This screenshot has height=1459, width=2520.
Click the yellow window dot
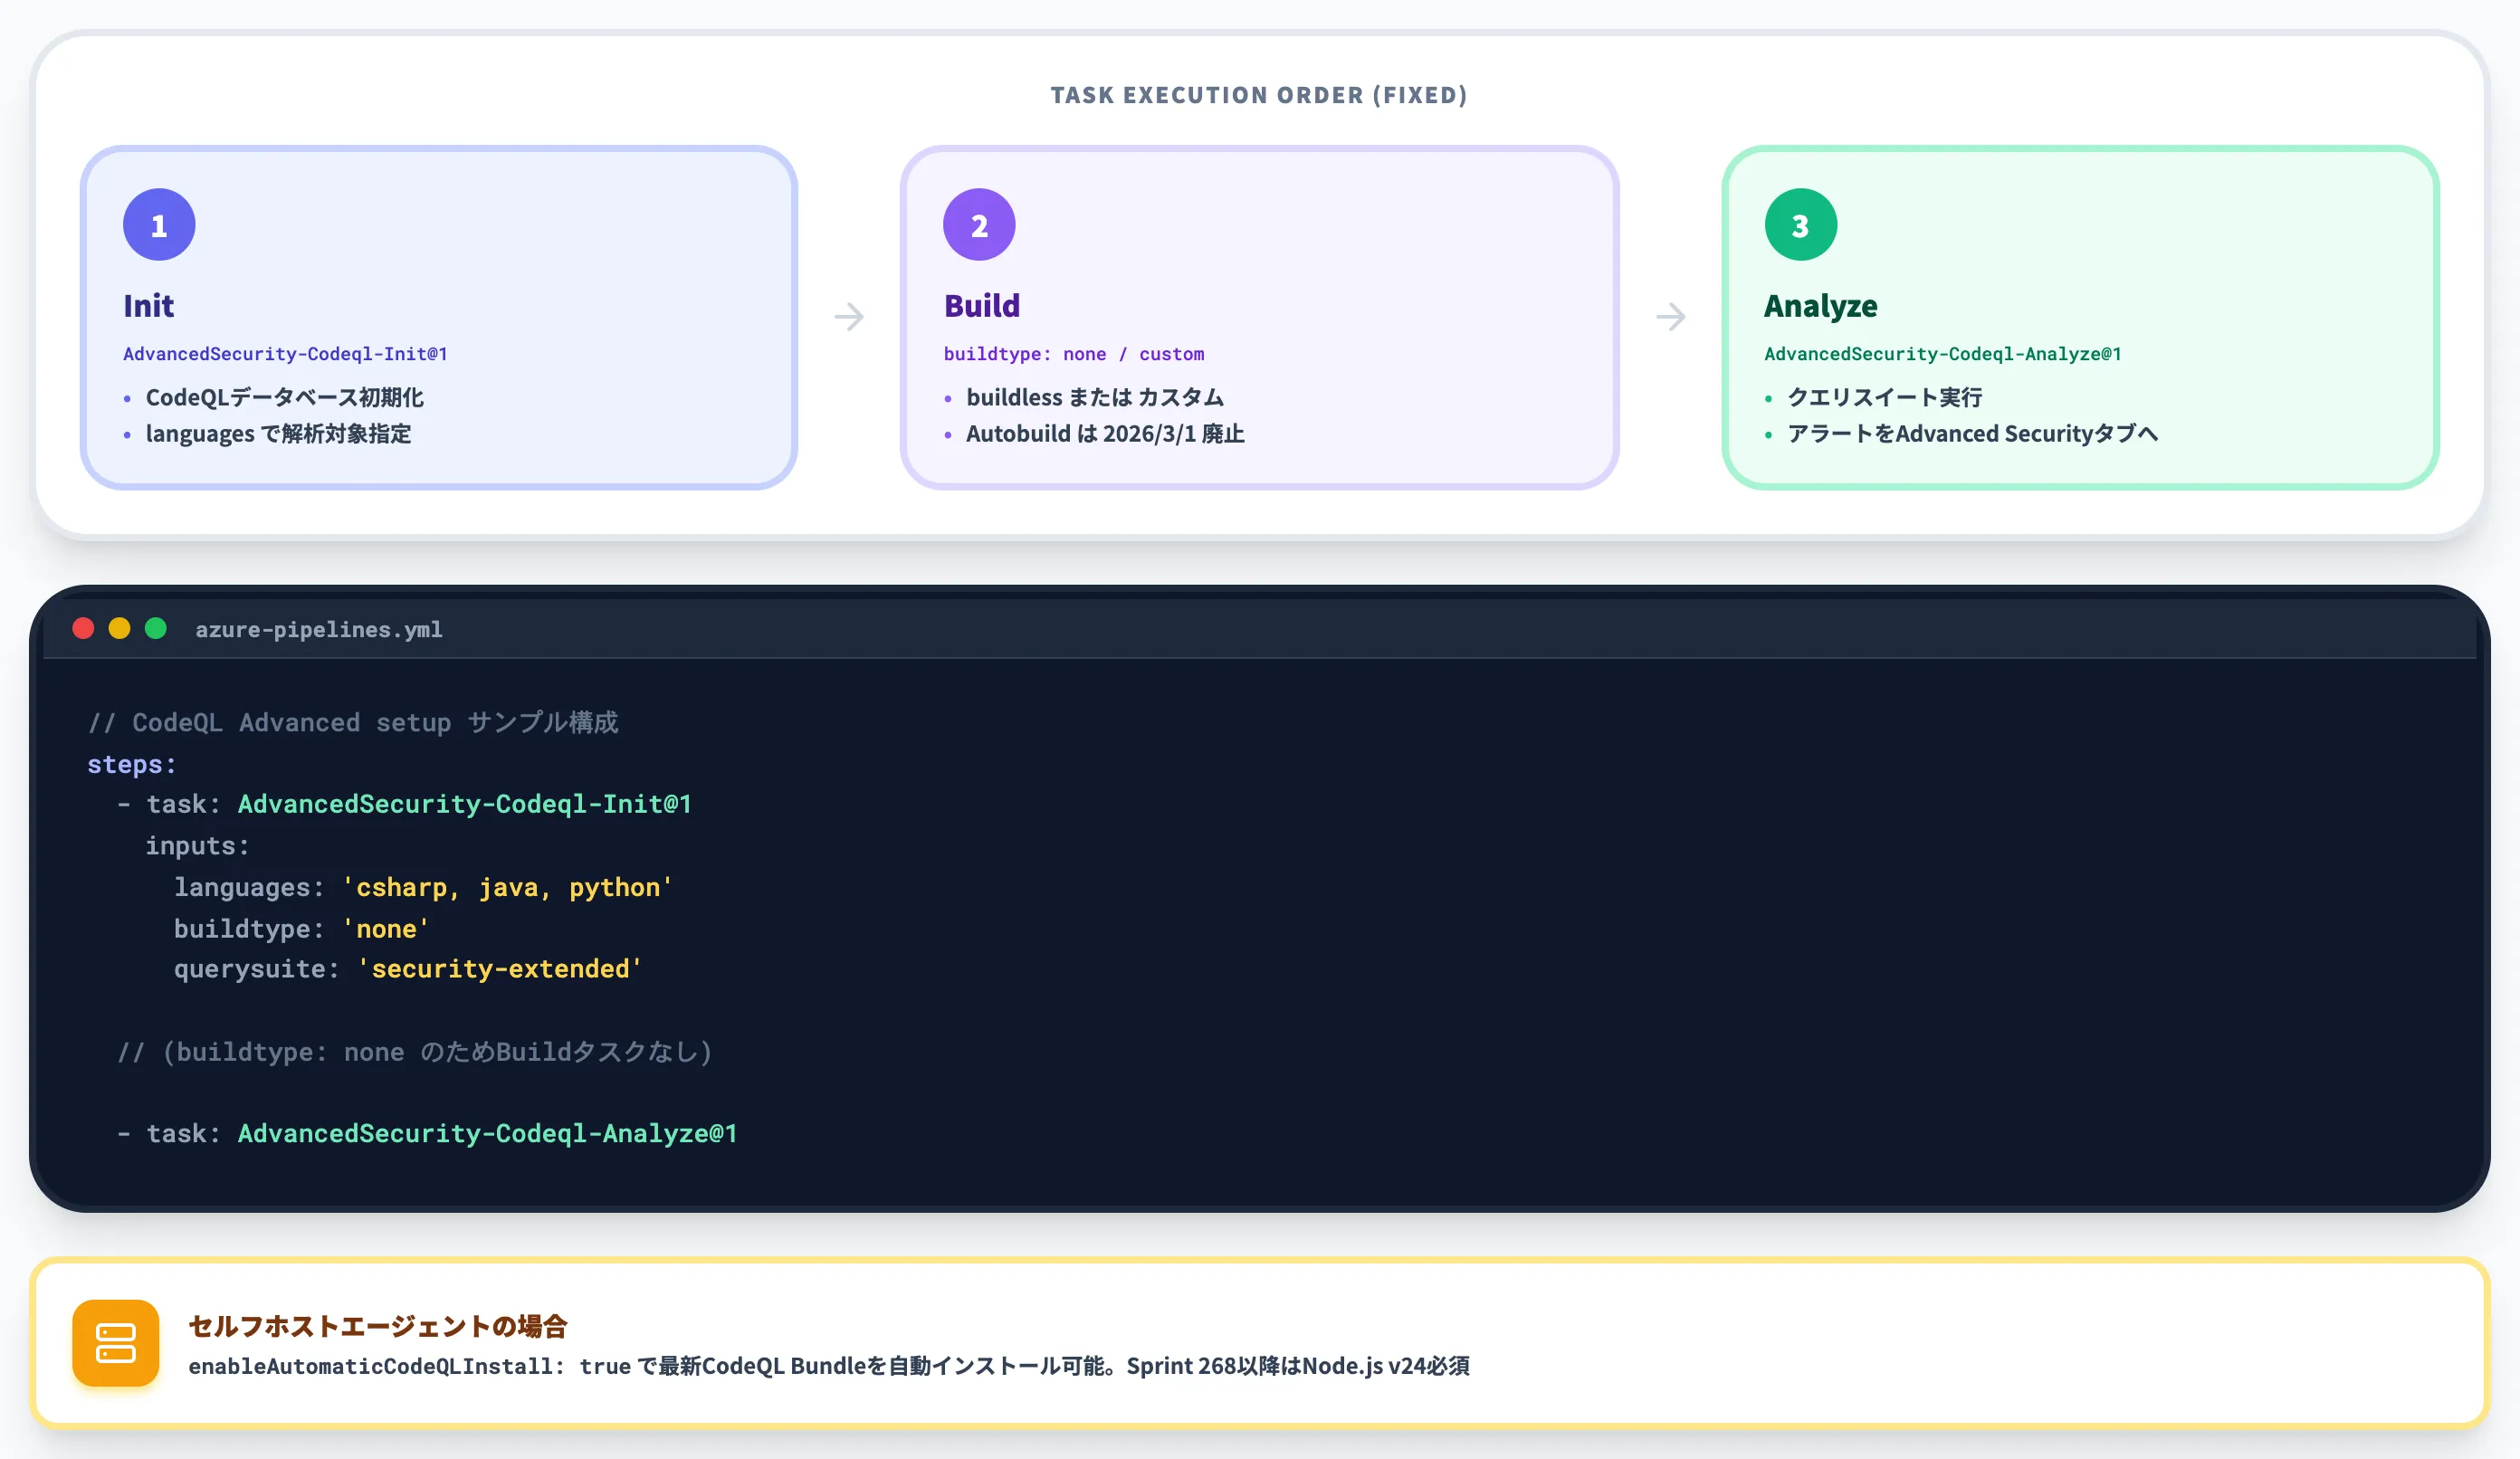pyautogui.click(x=119, y=628)
